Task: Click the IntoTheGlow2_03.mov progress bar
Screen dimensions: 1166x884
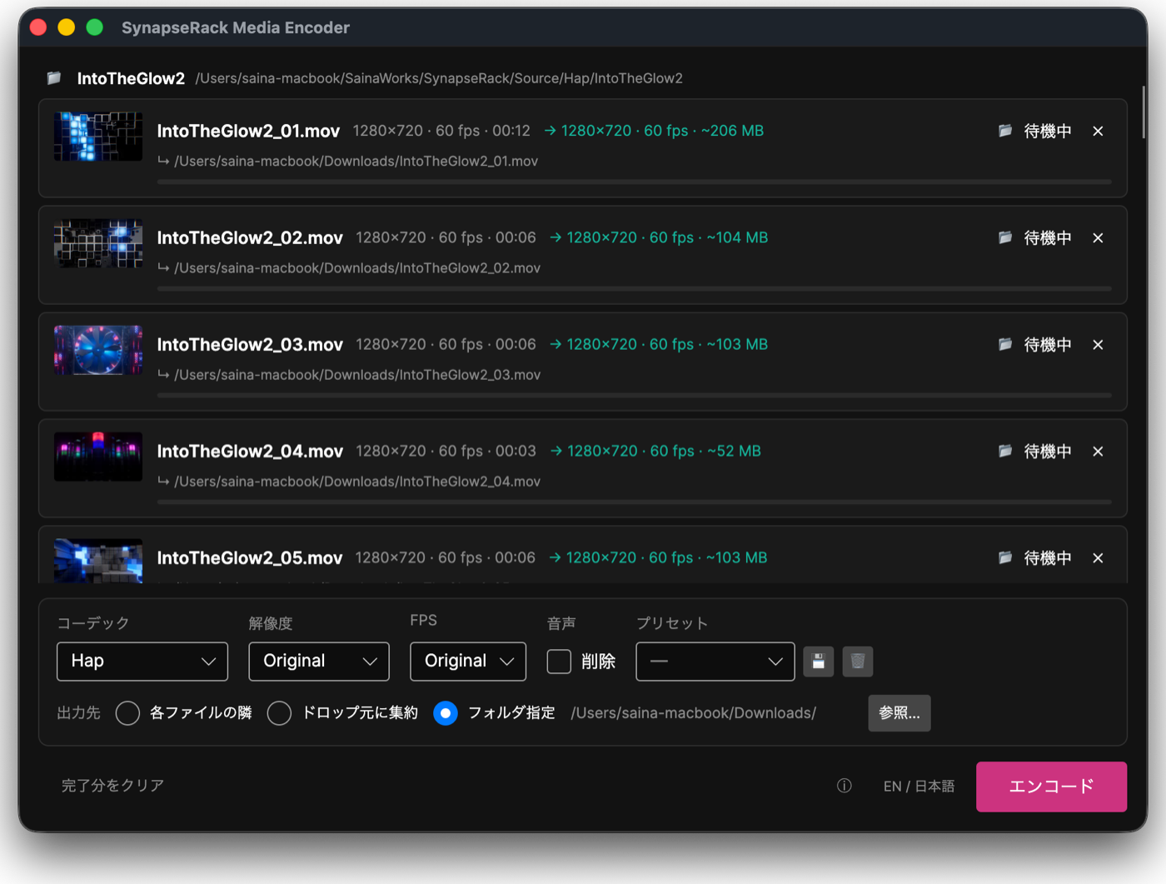Action: [x=634, y=395]
